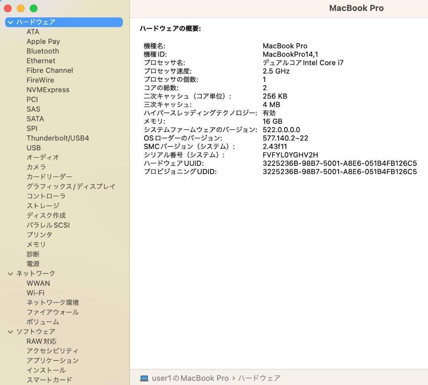Click the processor speed 2.5 GHz
428x385 pixels.
pyautogui.click(x=276, y=71)
